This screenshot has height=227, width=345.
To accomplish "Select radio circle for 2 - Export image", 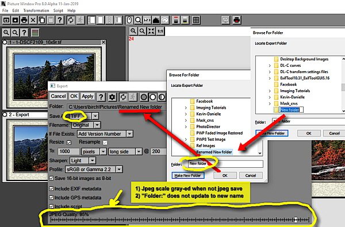I will [x=5, y=114].
